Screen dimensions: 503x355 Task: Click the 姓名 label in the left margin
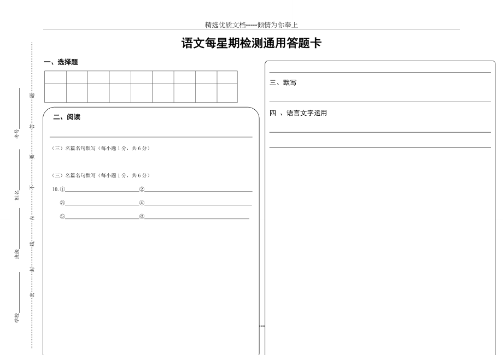point(17,196)
